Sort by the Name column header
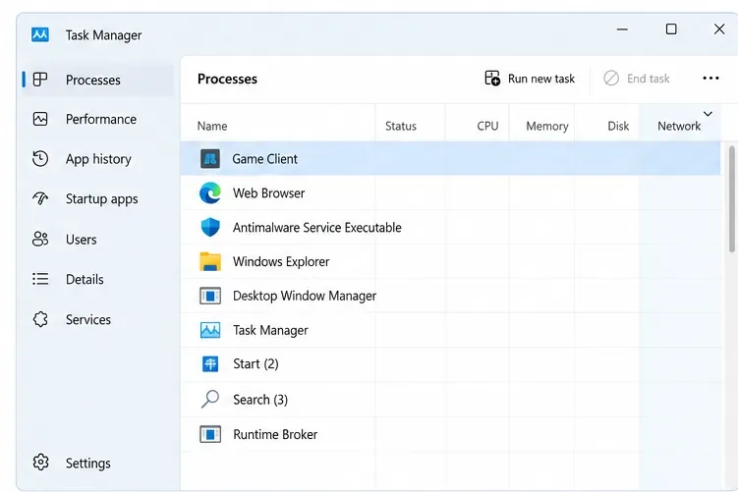This screenshot has width=738, height=492. [212, 126]
